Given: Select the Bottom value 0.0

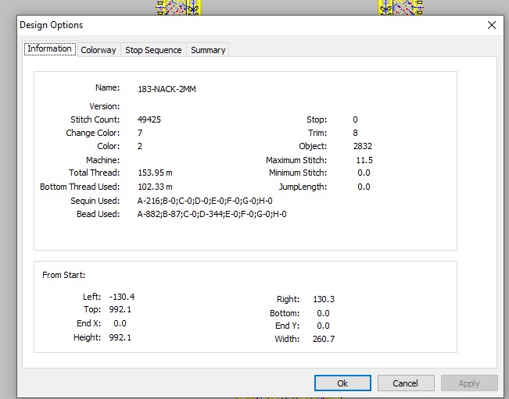Looking at the screenshot, I should [323, 313].
